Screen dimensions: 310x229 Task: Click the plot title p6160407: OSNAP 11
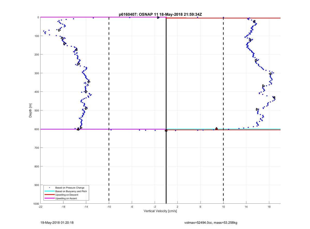(x=160, y=14)
